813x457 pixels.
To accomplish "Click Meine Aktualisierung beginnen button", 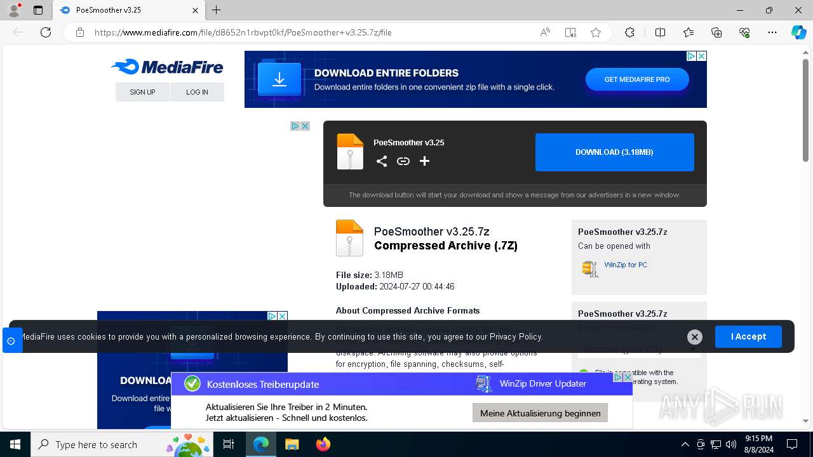I will click(541, 413).
